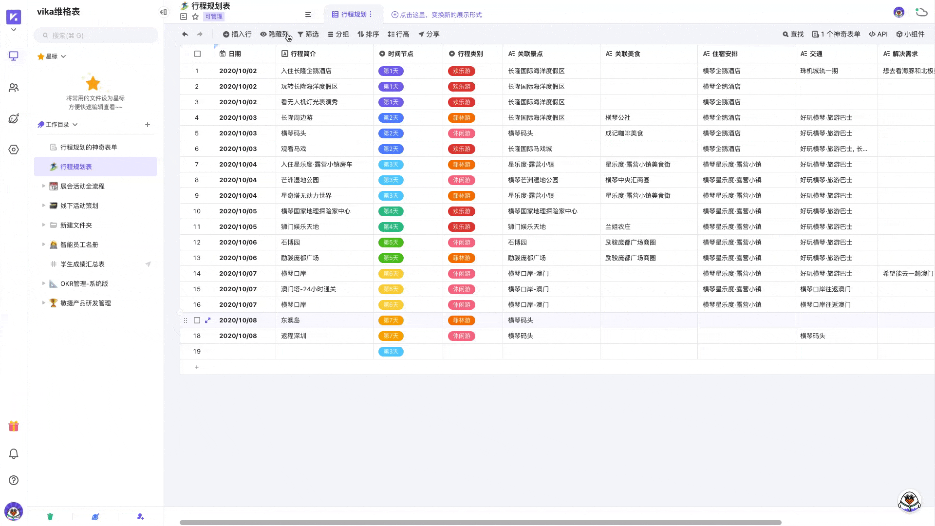This screenshot has width=935, height=526.
Task: Open the 小组件 widgets panel
Action: (x=910, y=34)
